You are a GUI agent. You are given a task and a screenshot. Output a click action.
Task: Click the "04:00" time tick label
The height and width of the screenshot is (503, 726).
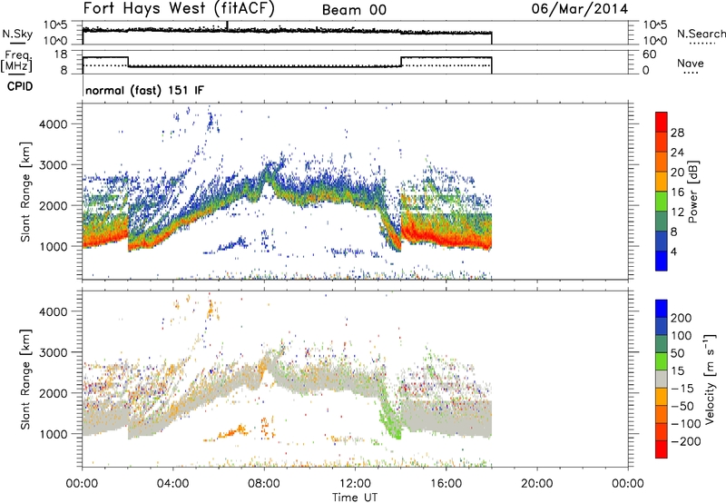173,484
